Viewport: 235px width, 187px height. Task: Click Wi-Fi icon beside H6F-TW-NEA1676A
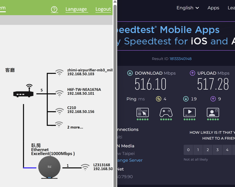click(x=59, y=93)
